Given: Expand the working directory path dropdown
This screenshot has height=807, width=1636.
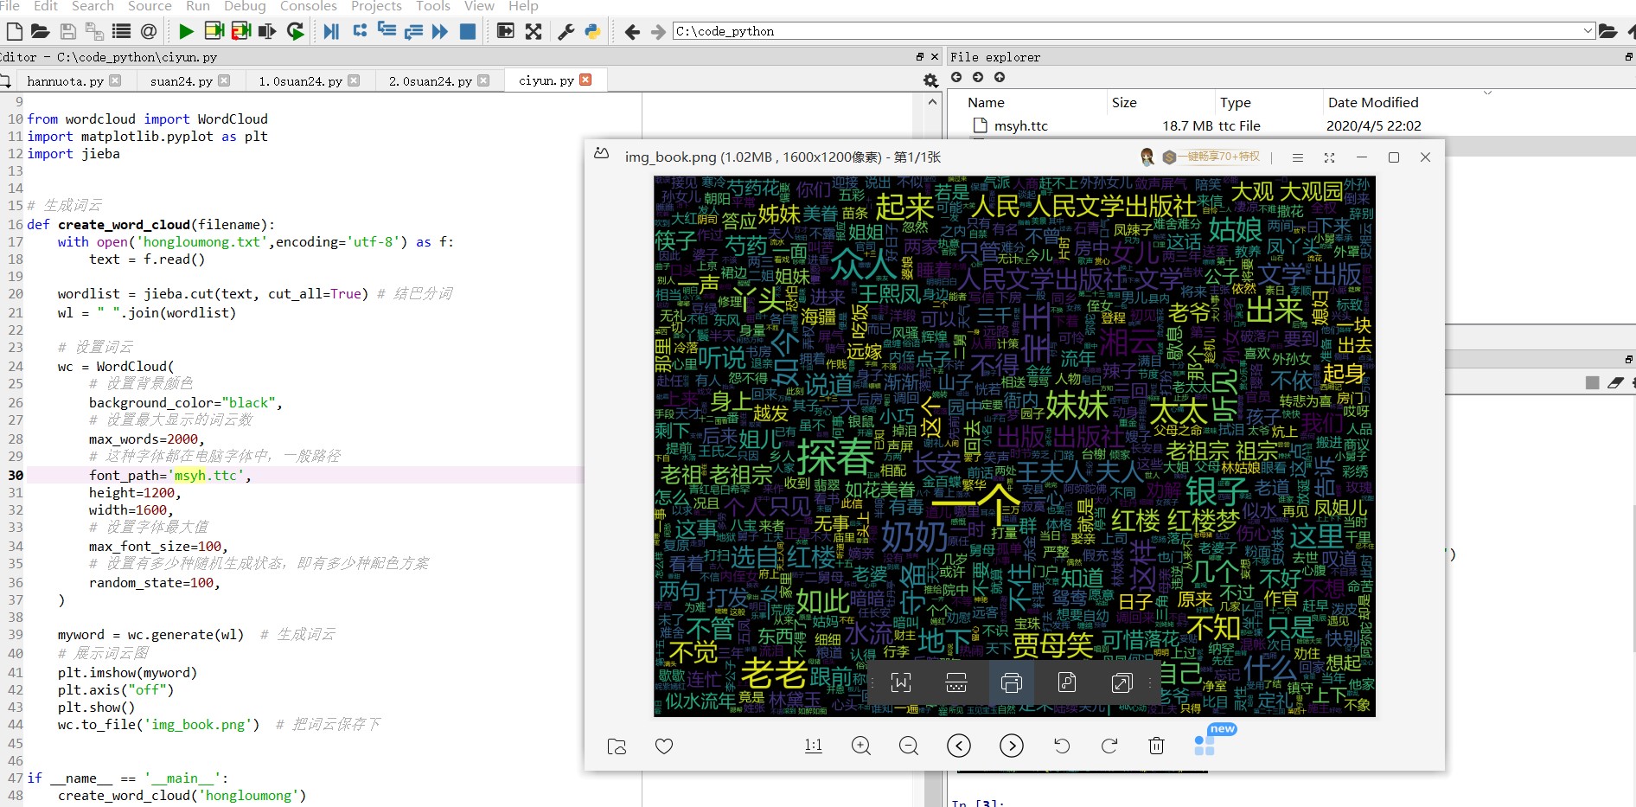Looking at the screenshot, I should [1588, 31].
